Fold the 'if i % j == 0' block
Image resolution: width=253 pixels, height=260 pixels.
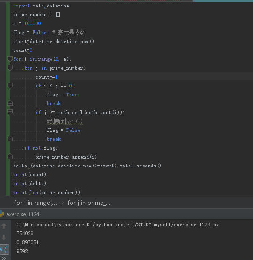point(10,86)
